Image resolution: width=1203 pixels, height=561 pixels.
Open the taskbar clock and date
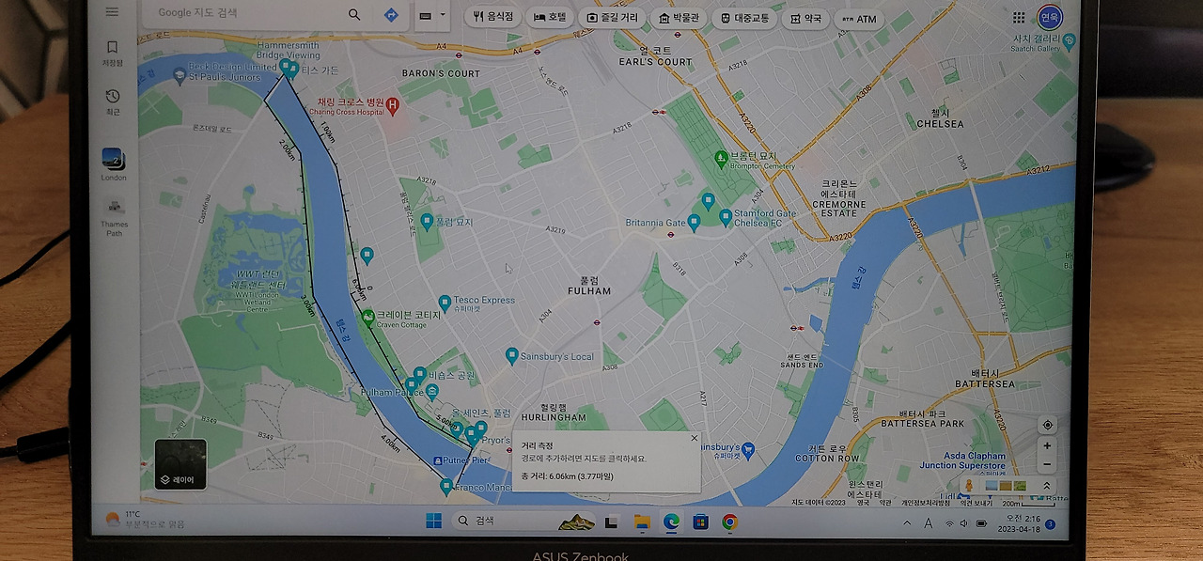(x=1018, y=523)
